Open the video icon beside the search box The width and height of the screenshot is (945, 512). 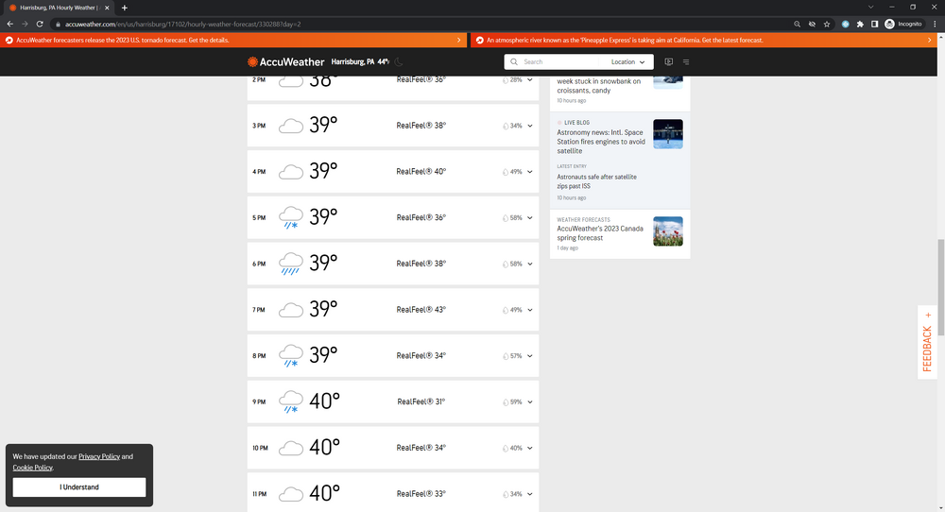tap(668, 62)
